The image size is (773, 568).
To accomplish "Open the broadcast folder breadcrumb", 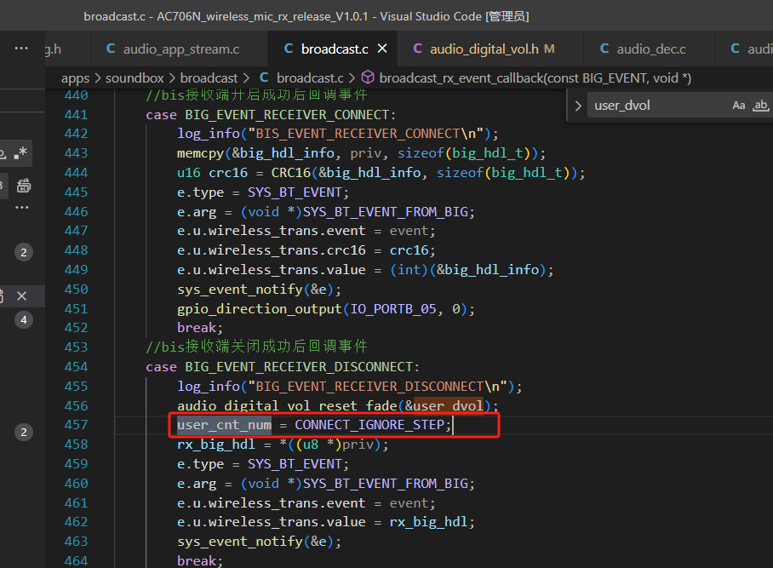I will [x=209, y=77].
